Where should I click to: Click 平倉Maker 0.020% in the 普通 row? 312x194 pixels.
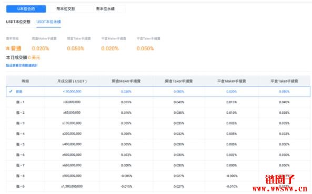pyautogui.click(x=232, y=92)
